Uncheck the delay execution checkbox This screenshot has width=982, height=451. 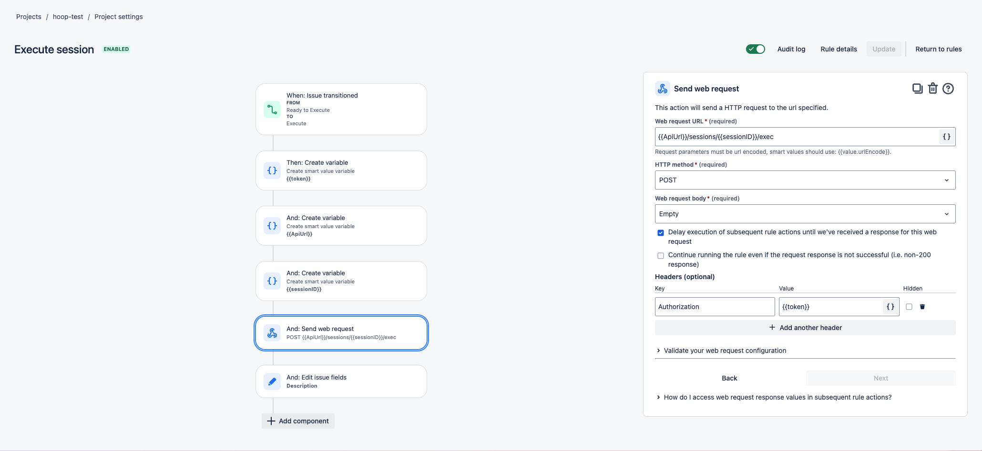pyautogui.click(x=661, y=233)
